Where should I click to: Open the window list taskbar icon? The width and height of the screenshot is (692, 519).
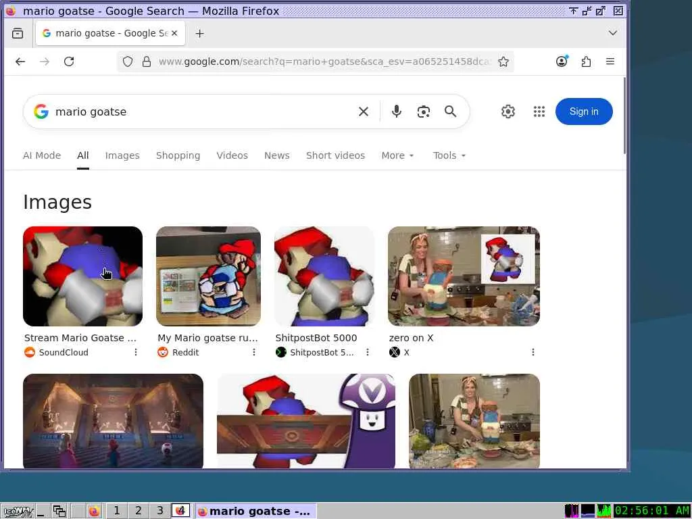click(59, 511)
